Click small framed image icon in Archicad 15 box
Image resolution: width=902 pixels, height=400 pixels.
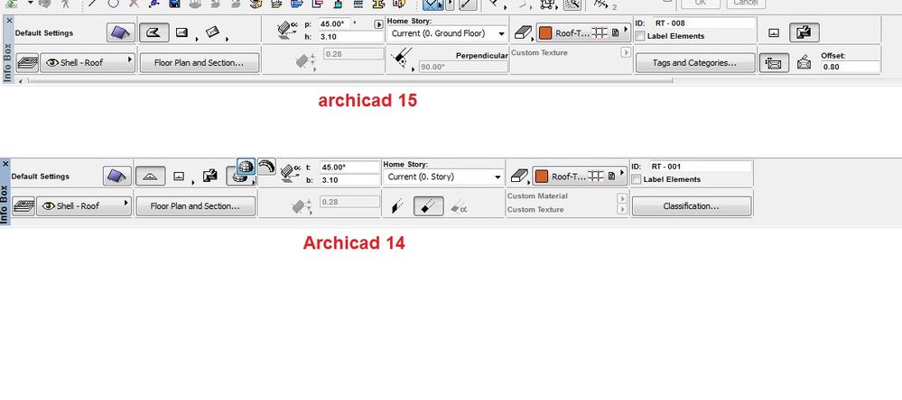pyautogui.click(x=774, y=33)
